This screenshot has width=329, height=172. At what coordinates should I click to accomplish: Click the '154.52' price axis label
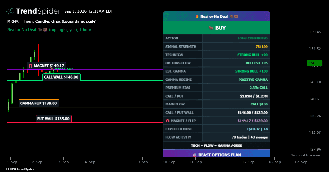coord(315,49)
